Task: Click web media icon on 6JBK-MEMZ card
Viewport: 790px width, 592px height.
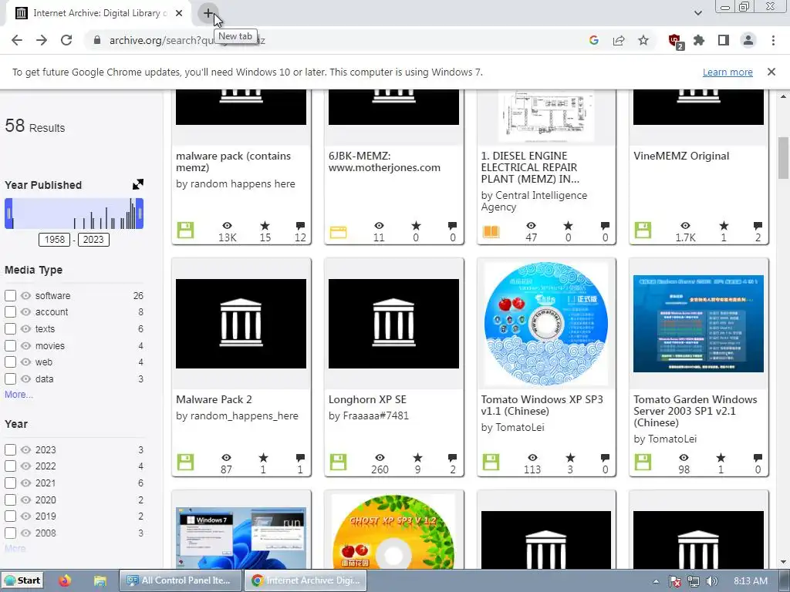Action: pyautogui.click(x=338, y=232)
